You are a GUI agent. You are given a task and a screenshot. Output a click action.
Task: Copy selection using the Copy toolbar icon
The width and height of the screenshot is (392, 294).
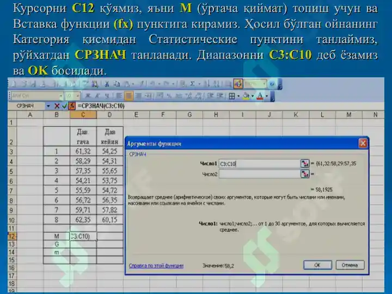117,84
